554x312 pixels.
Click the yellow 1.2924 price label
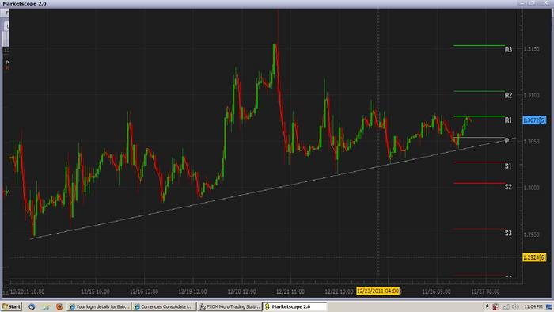coord(534,257)
